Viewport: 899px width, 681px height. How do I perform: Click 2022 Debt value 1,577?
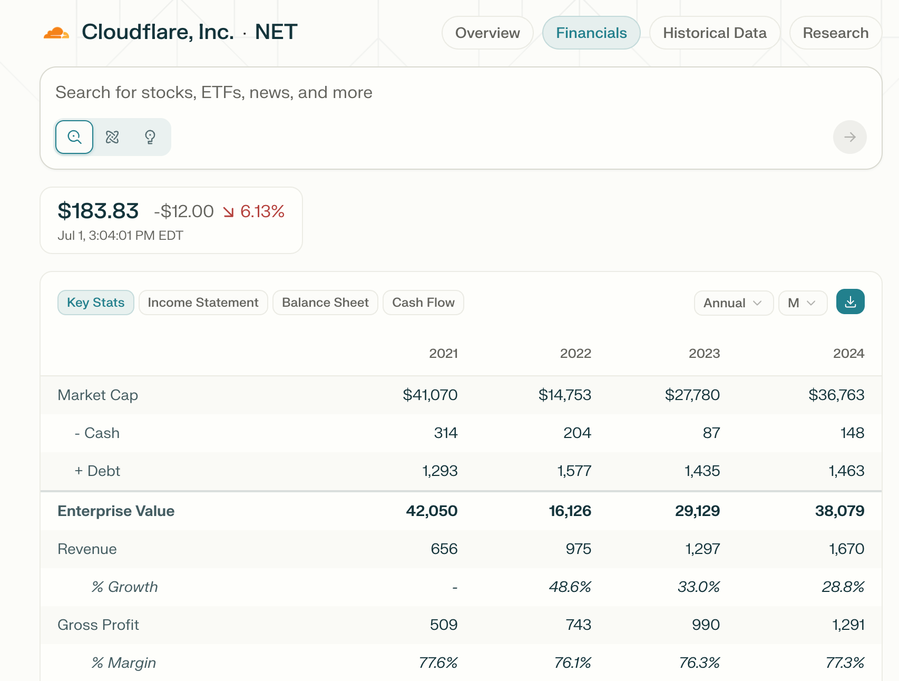(x=574, y=471)
